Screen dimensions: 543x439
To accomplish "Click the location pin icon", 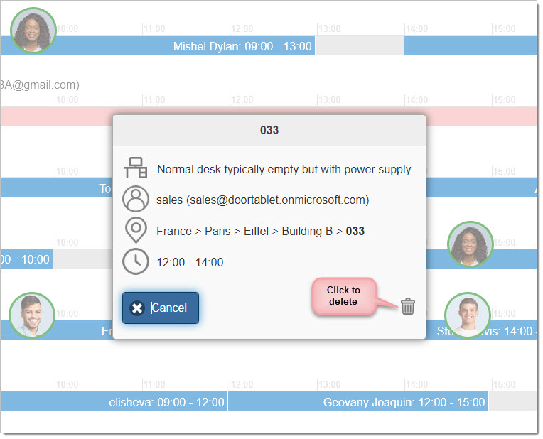I will [135, 231].
